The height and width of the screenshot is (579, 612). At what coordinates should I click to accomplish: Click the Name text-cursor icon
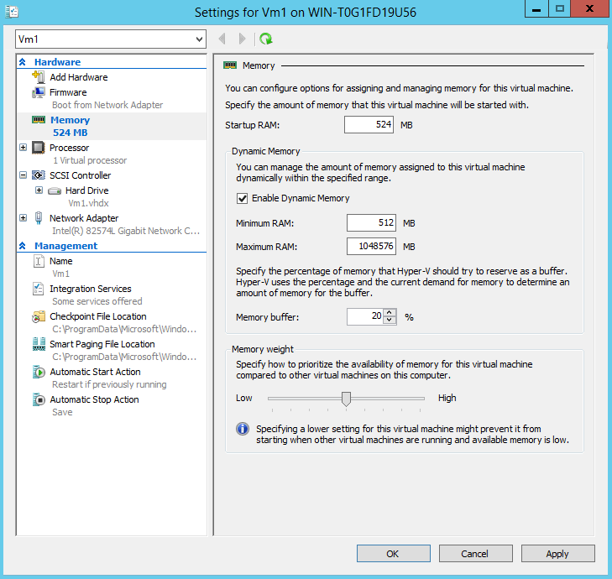click(x=39, y=261)
